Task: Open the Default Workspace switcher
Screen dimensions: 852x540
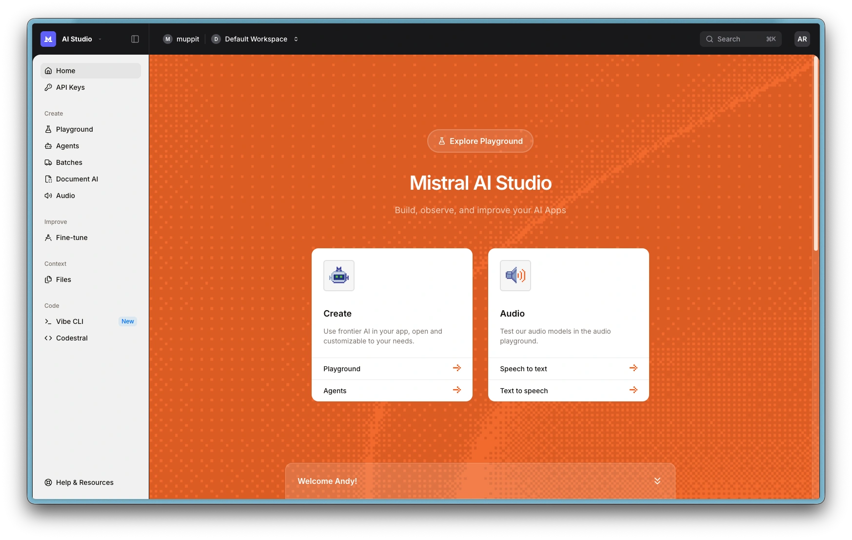Action: pyautogui.click(x=256, y=39)
